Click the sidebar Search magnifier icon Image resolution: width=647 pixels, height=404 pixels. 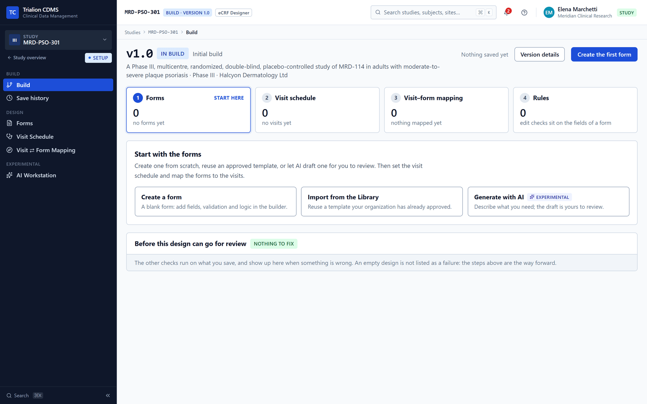pos(9,396)
